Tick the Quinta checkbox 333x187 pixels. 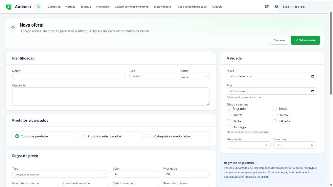[x=275, y=115]
